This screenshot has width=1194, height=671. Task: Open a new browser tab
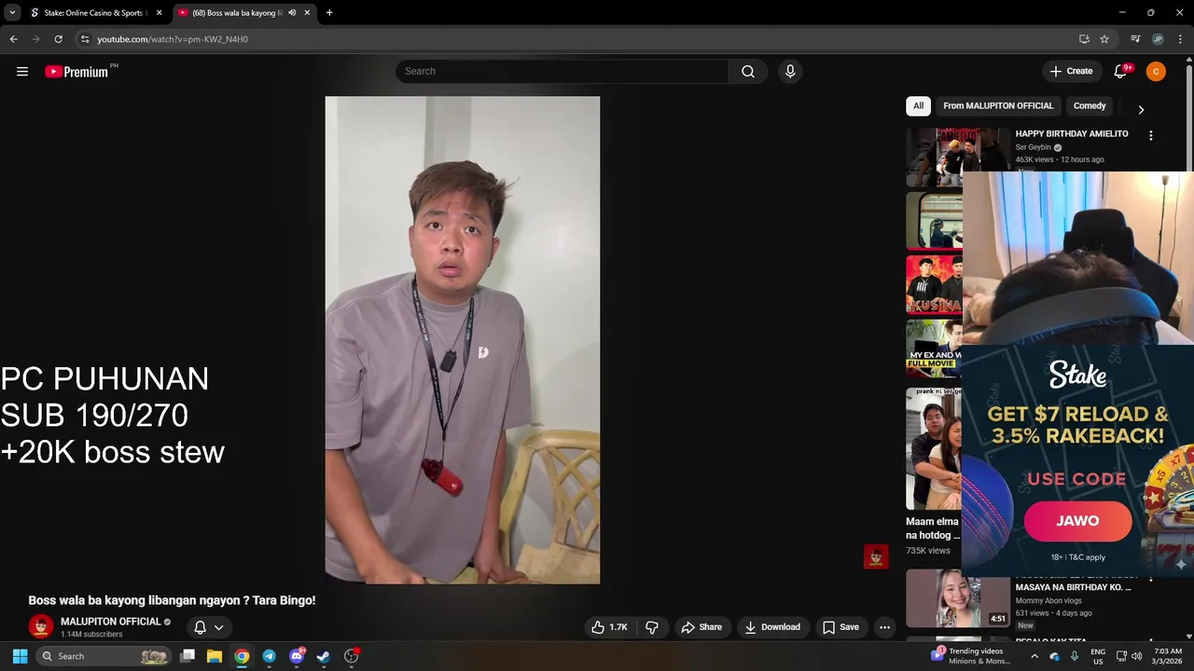[329, 13]
